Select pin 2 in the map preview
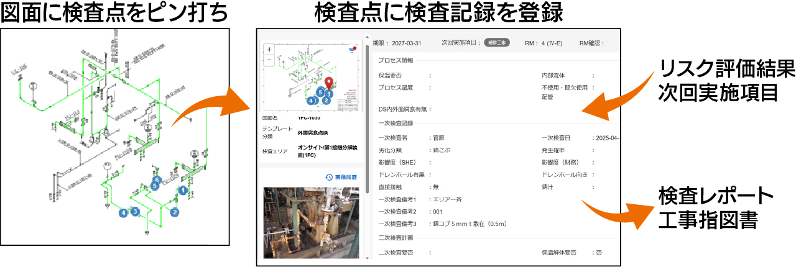This screenshot has height=267, width=796. [x=325, y=100]
